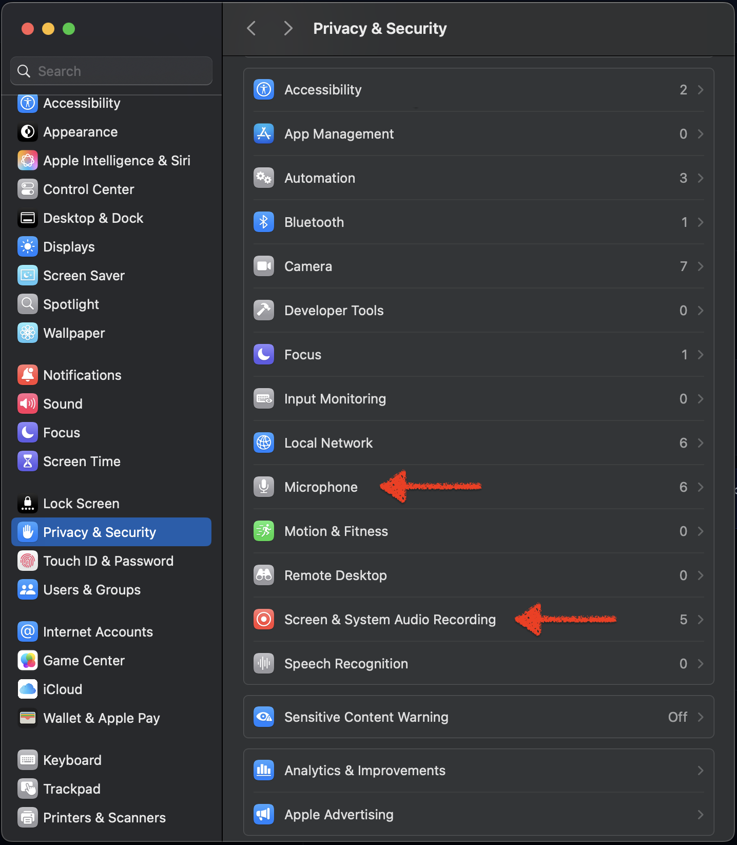Click the Notifications bell icon
Image resolution: width=737 pixels, height=845 pixels.
(28, 375)
